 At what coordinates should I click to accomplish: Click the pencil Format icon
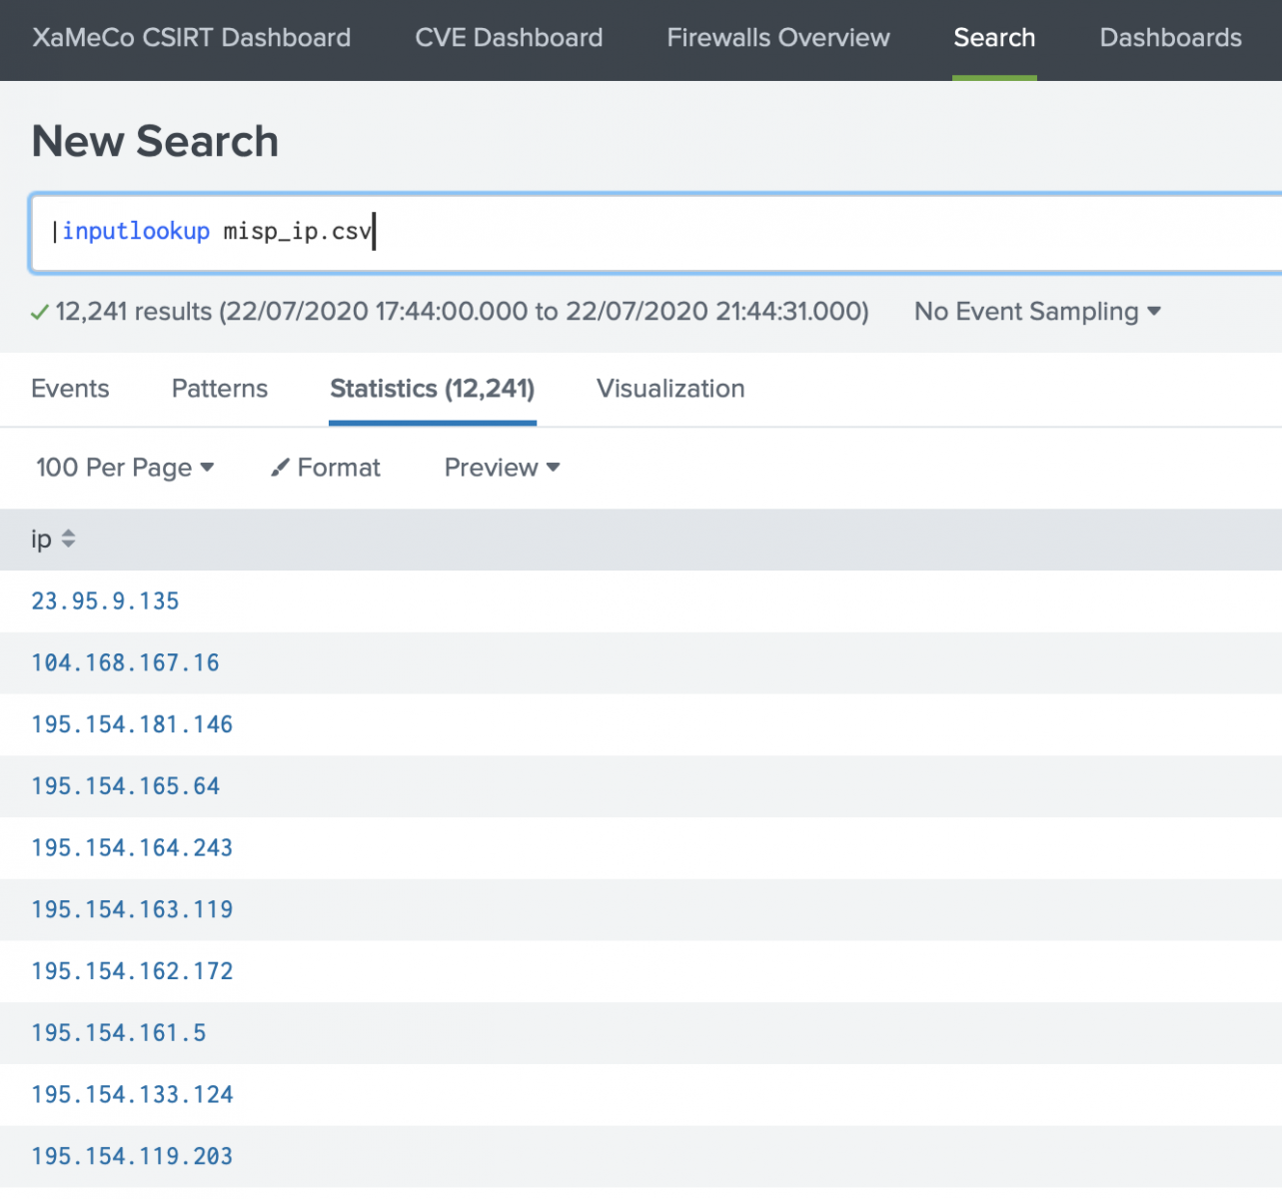pyautogui.click(x=280, y=468)
